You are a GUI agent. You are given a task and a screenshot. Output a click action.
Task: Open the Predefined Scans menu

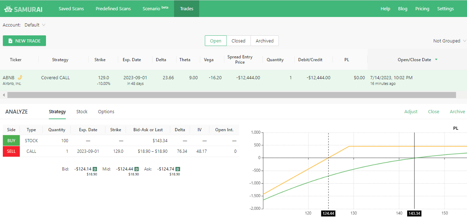[x=113, y=8]
